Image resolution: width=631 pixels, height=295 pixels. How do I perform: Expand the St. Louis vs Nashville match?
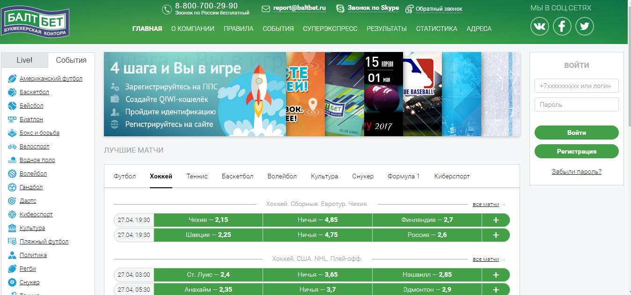point(496,275)
